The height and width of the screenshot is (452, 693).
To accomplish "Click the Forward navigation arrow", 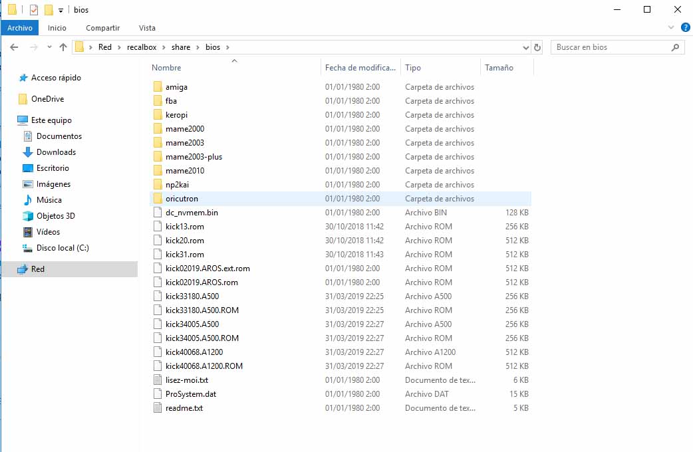I will (34, 47).
